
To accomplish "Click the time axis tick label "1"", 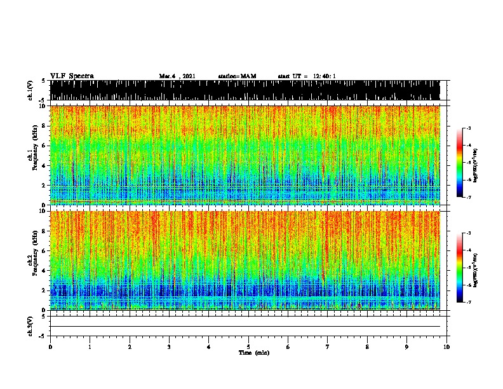I will [90, 347].
